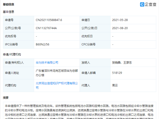Click the 优先权日 label cell

pos(95,36)
